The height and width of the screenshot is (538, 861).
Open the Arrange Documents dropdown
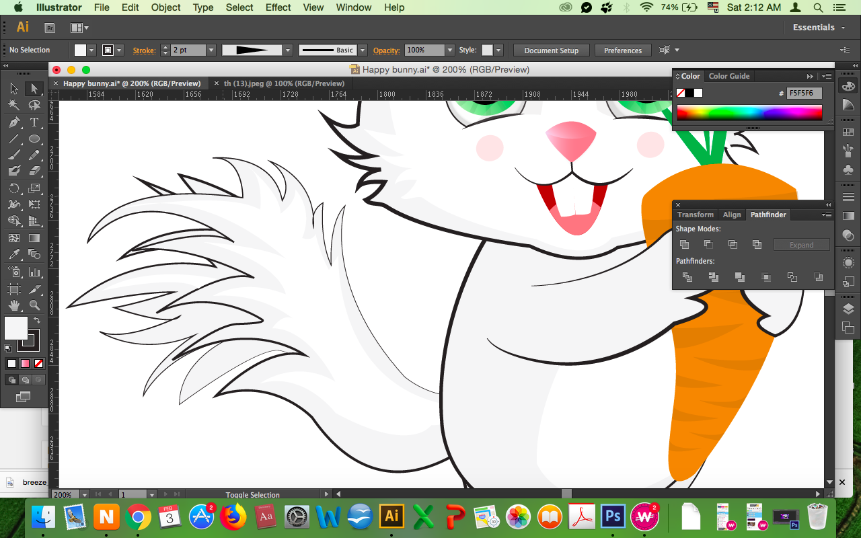pyautogui.click(x=80, y=28)
